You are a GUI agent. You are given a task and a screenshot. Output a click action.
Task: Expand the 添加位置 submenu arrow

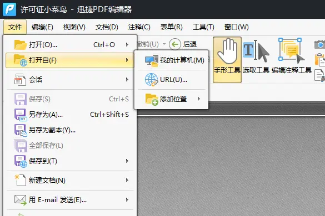click(x=199, y=99)
